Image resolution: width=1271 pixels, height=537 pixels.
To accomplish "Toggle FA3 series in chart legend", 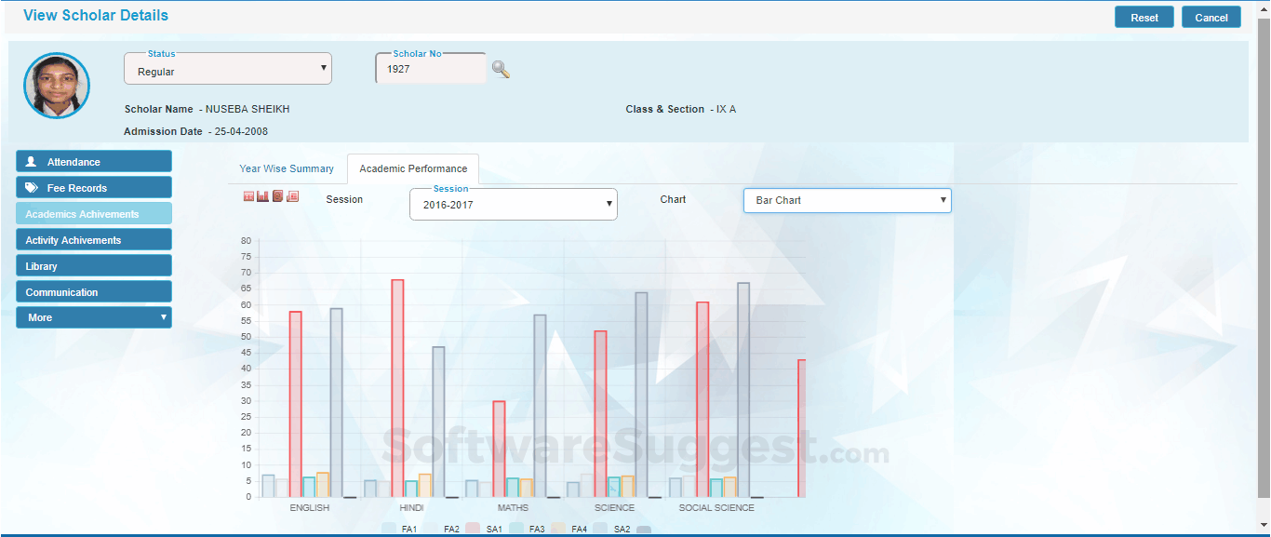I will (x=527, y=530).
